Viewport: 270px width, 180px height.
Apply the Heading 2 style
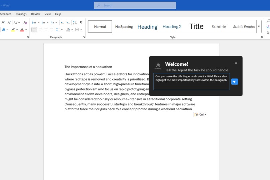(x=172, y=27)
